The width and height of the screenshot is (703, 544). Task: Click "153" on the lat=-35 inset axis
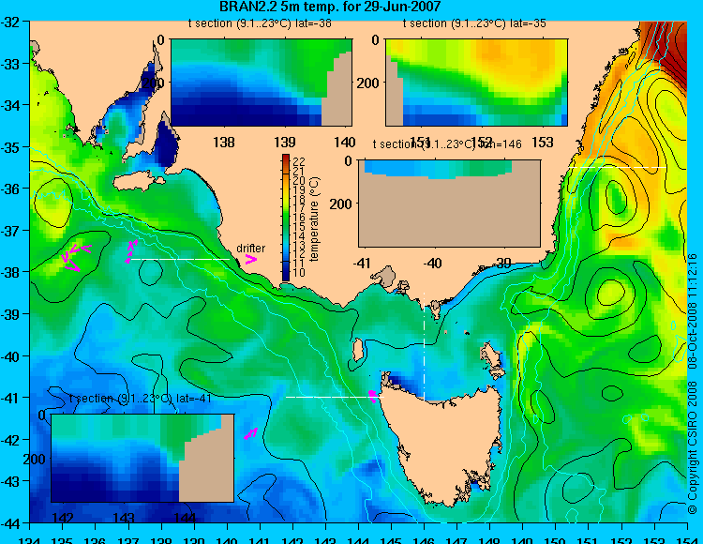coord(543,143)
